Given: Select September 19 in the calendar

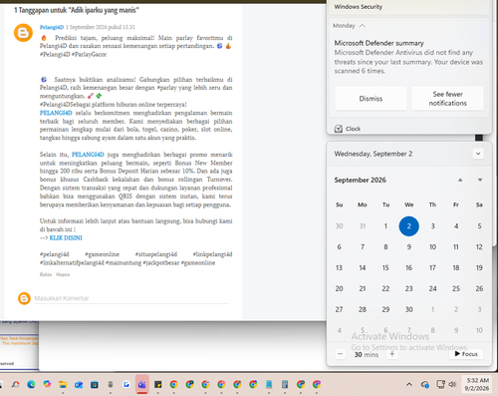Looking at the screenshot, I should pos(479,267).
